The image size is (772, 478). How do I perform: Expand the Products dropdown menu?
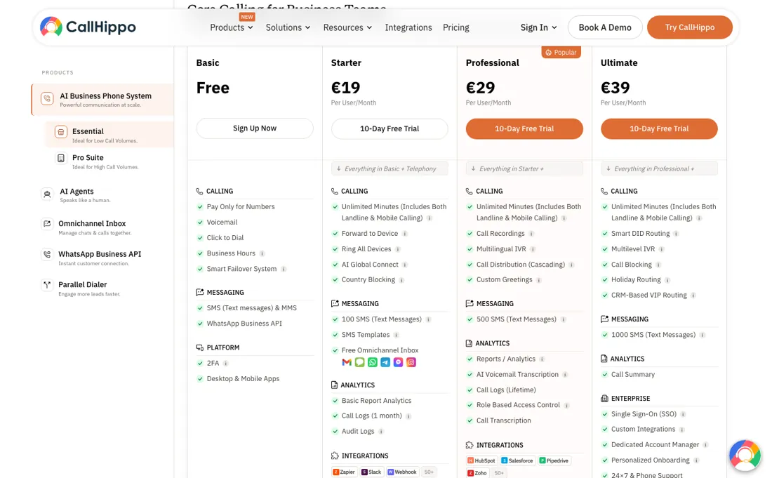(x=232, y=27)
